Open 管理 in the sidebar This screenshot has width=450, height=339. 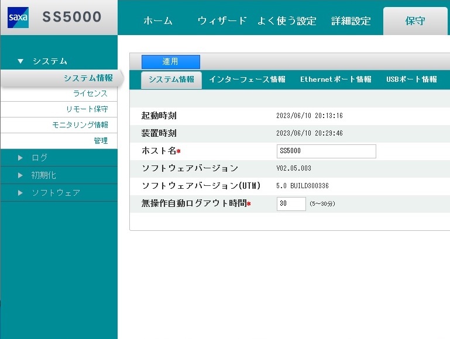pos(59,141)
